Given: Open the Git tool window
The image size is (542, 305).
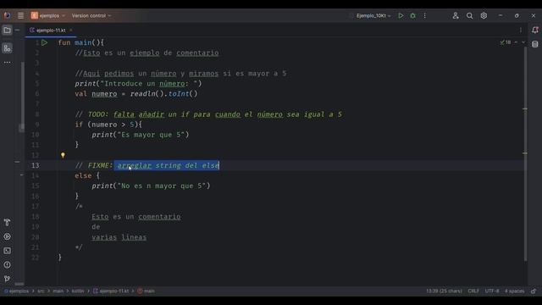Looking at the screenshot, I should tap(7, 279).
